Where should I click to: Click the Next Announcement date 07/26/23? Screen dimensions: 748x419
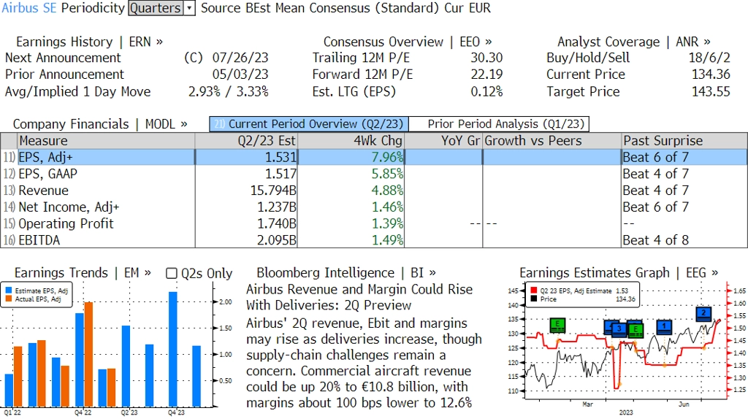(x=240, y=58)
